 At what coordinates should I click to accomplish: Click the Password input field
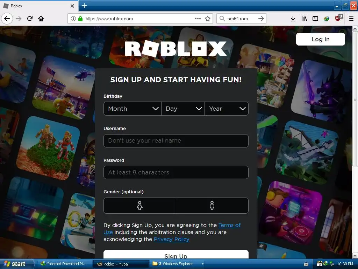pos(176,172)
